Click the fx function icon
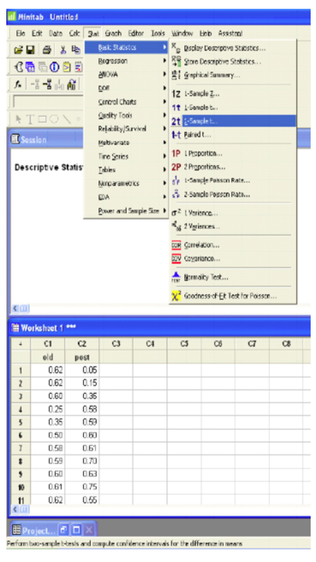Image resolution: width=316 pixels, height=562 pixels. point(18,85)
